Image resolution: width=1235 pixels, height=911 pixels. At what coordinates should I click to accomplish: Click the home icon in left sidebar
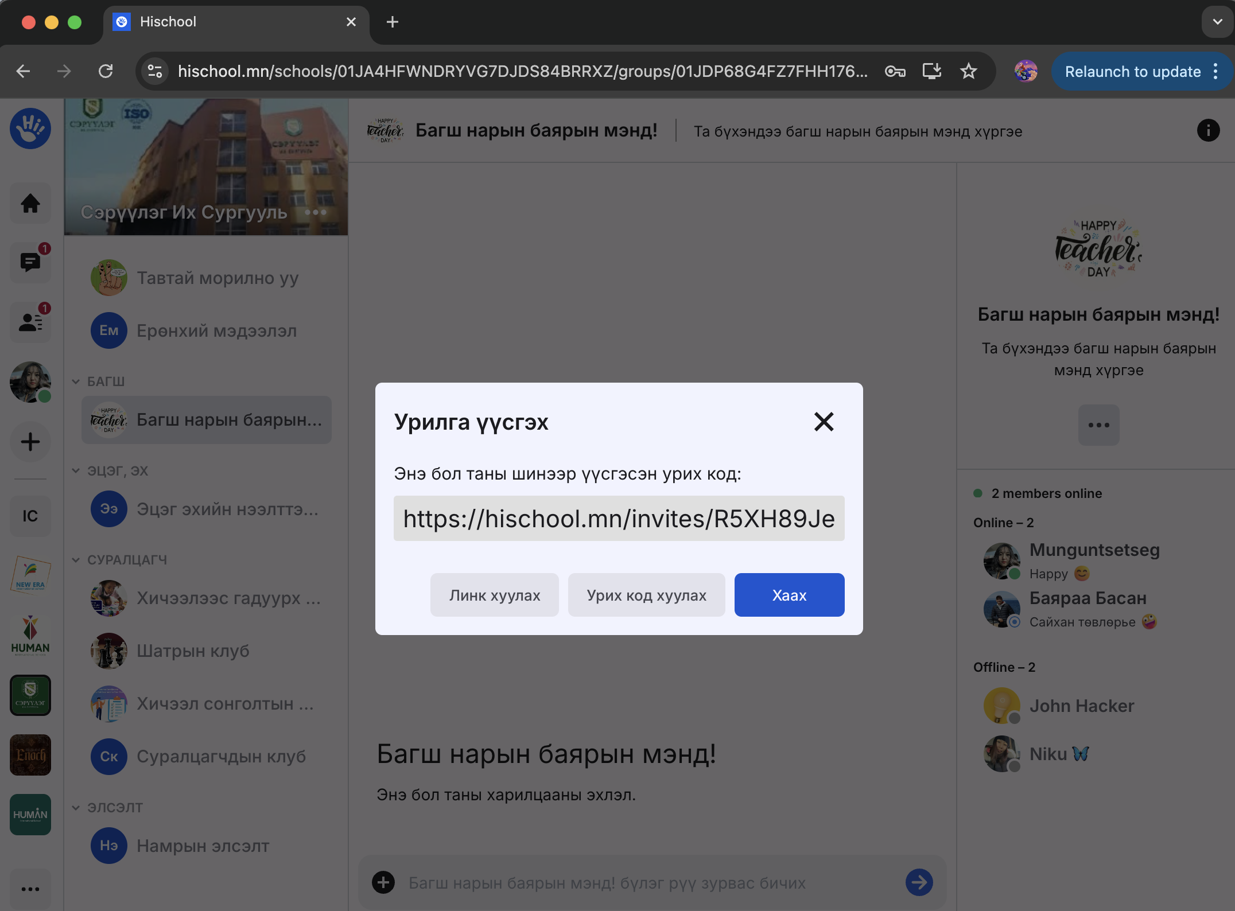pos(30,203)
